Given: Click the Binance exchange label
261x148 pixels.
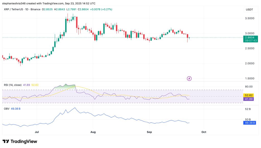Looking at the screenshot, I should (35, 9).
